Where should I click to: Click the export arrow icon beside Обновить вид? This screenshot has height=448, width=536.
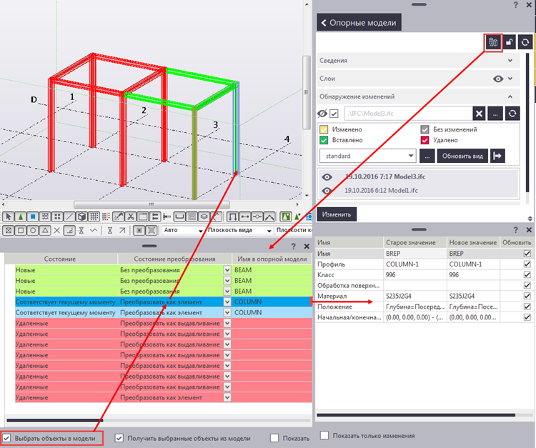(498, 156)
